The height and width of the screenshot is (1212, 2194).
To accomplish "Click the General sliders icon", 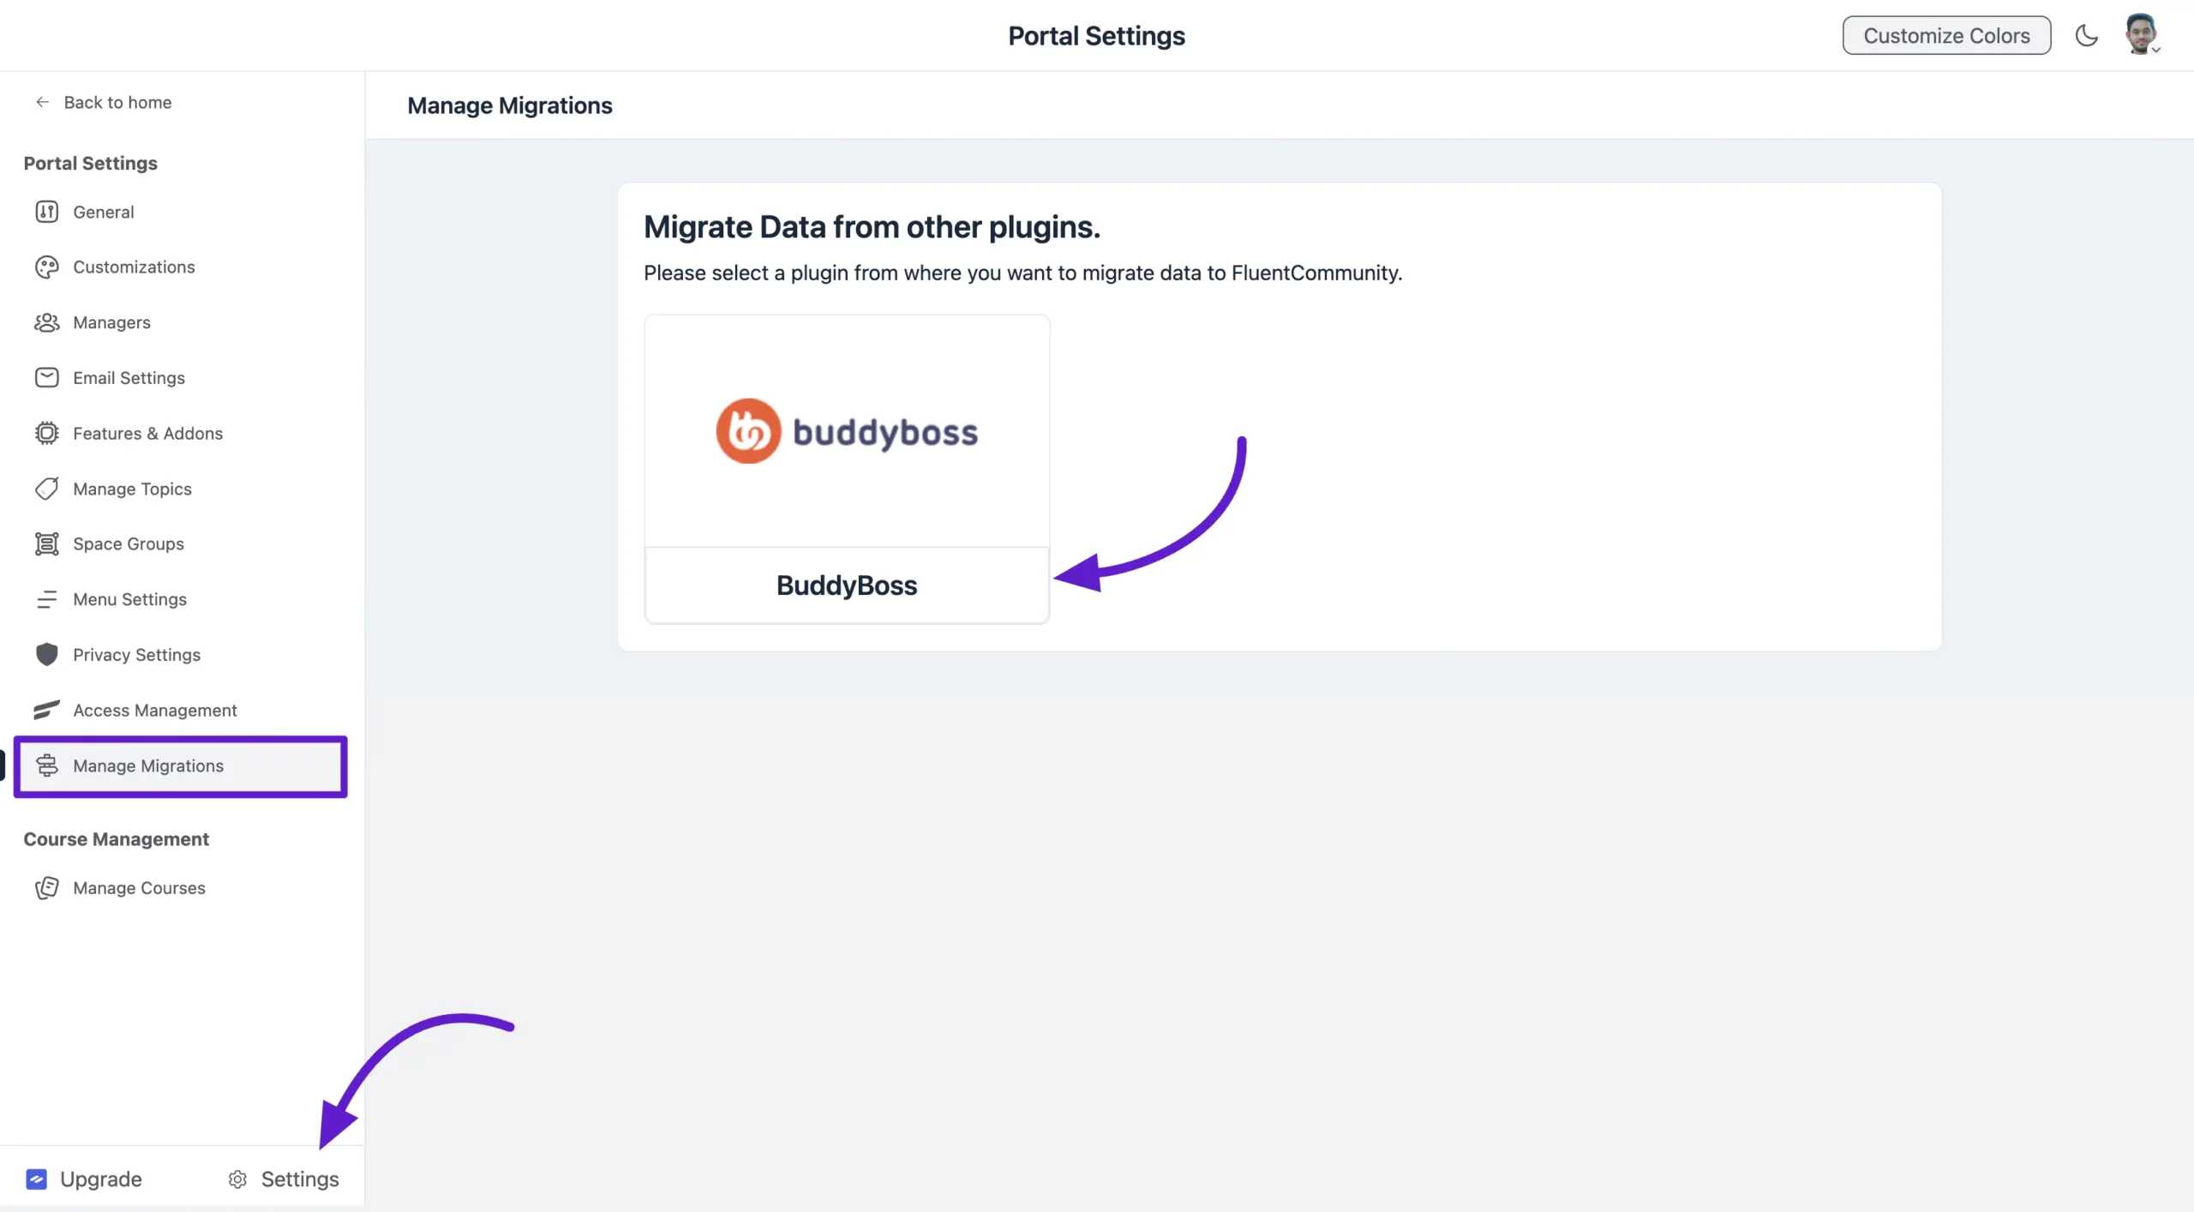I will (46, 212).
